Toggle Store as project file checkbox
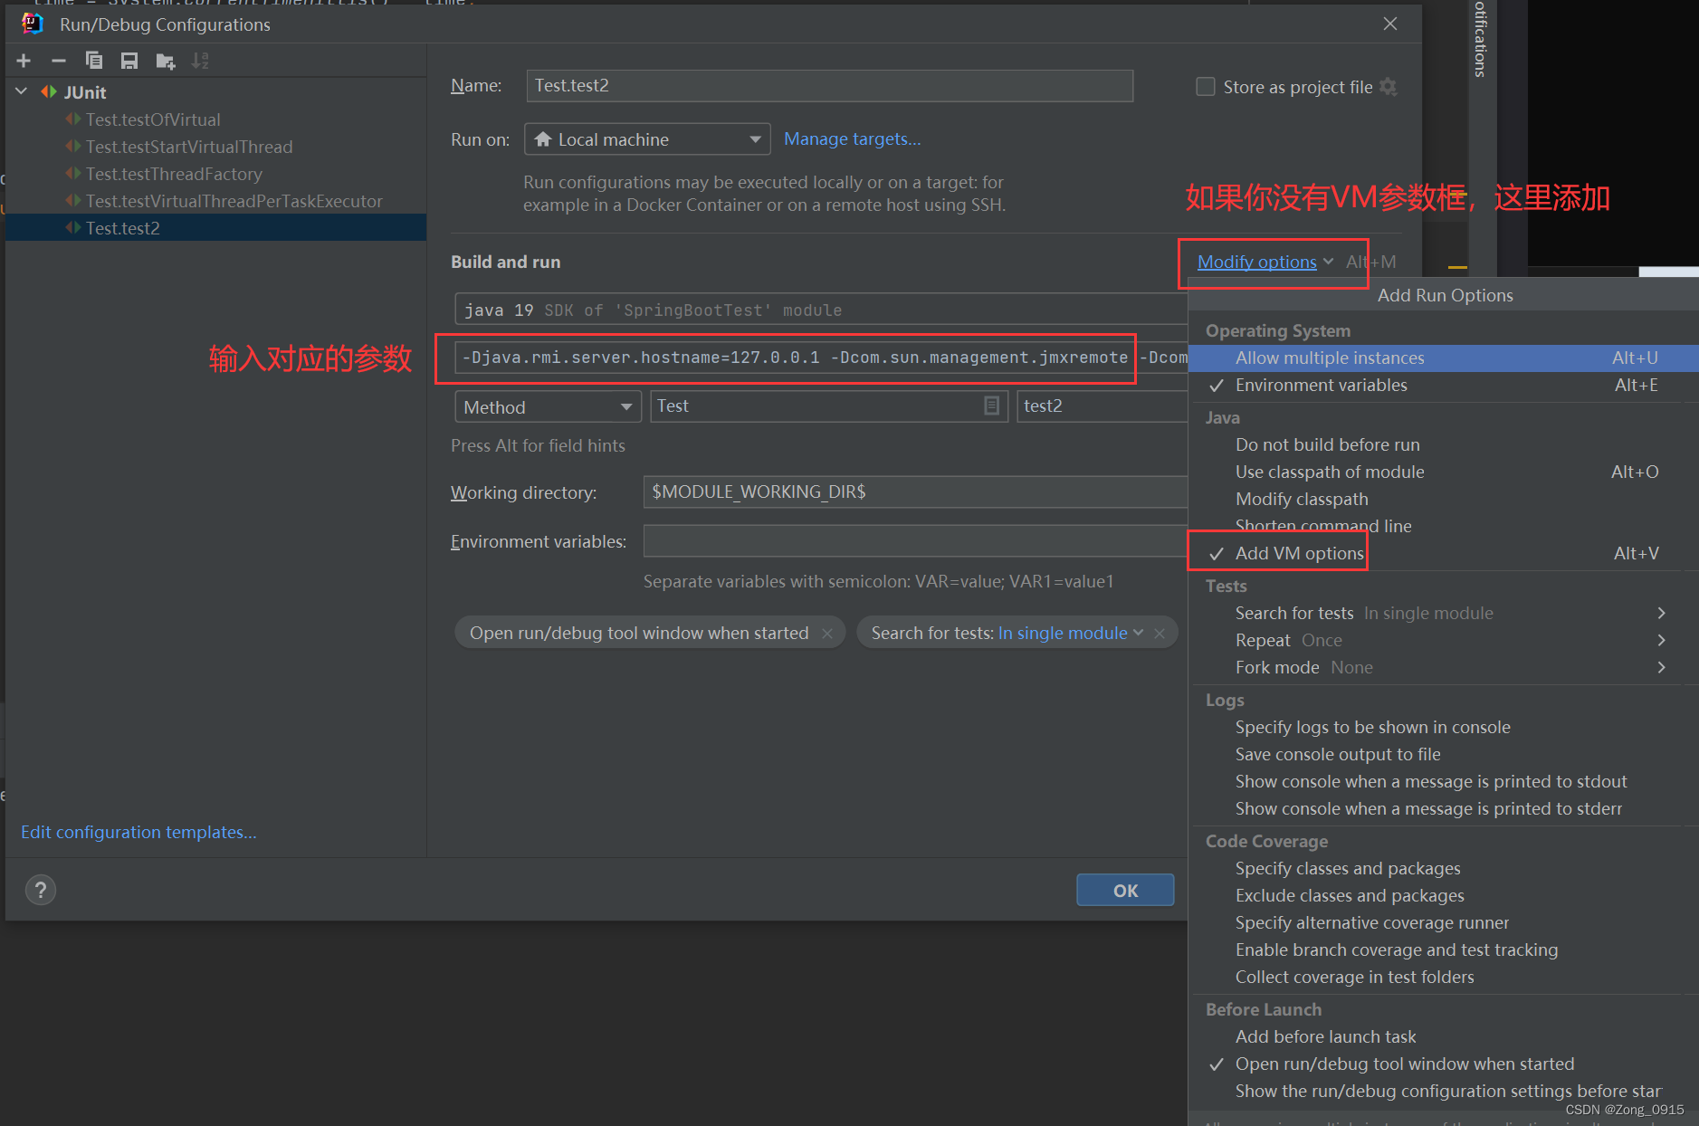 click(x=1206, y=87)
